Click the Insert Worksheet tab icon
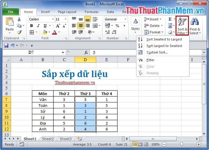The height and width of the screenshot is (150, 209). pos(80,139)
